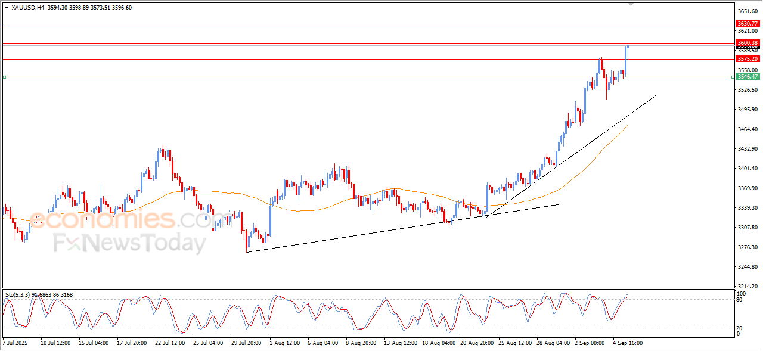Open the dropdown arrow beside XAUUSD,H4

(7, 8)
